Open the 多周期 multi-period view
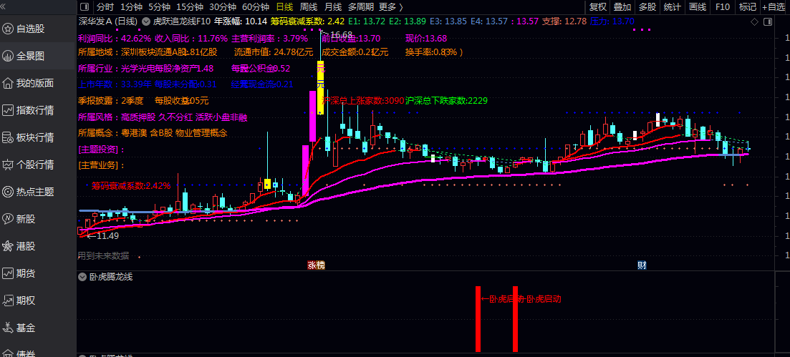The height and width of the screenshot is (357, 790). (361, 7)
